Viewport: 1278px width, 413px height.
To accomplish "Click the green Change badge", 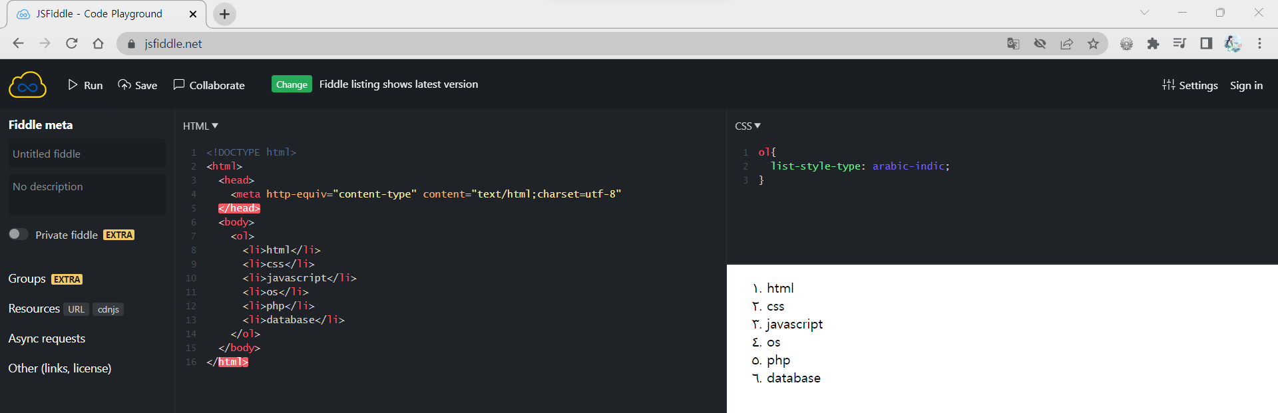I will click(292, 84).
